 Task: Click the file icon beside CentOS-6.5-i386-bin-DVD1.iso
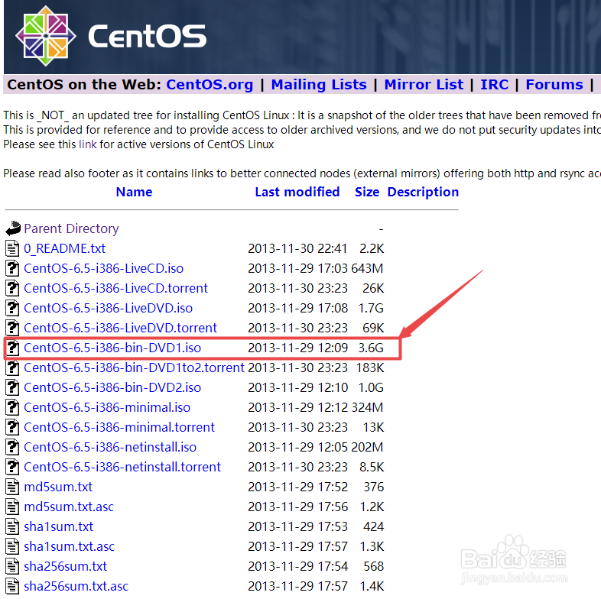click(x=12, y=348)
